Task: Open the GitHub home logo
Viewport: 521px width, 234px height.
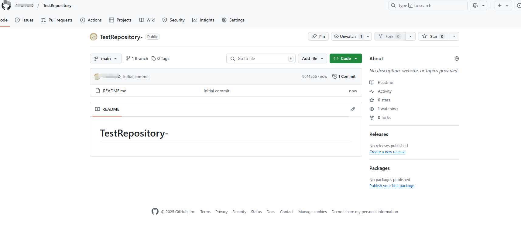Action: coord(6,5)
